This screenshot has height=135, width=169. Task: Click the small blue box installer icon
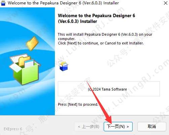tap(63, 66)
